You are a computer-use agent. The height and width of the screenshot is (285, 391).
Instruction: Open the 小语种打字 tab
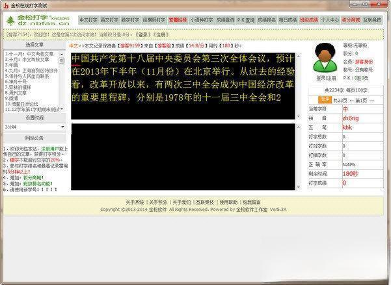pyautogui.click(x=202, y=20)
